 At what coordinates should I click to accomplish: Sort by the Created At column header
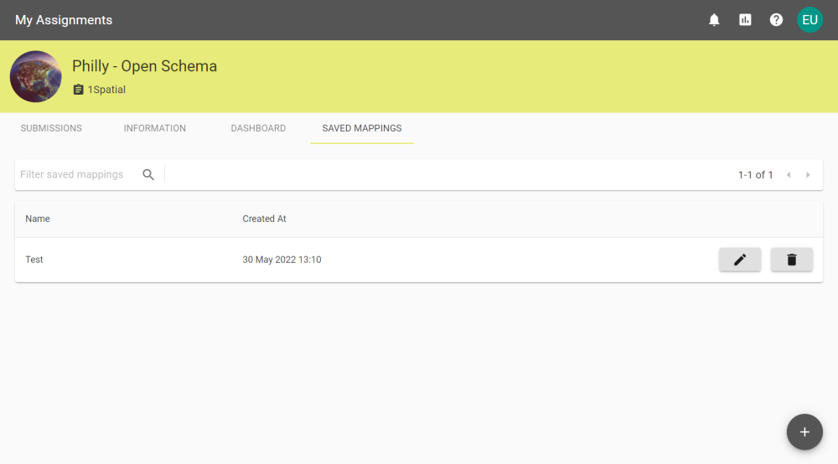point(264,219)
